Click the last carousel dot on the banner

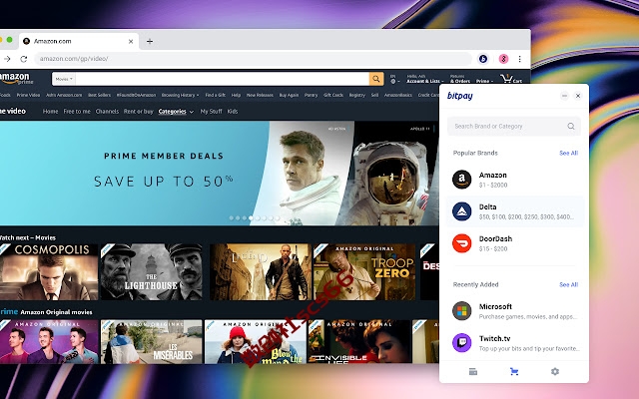tap(278, 218)
